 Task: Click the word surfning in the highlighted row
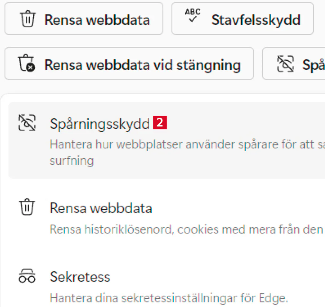tap(71, 160)
